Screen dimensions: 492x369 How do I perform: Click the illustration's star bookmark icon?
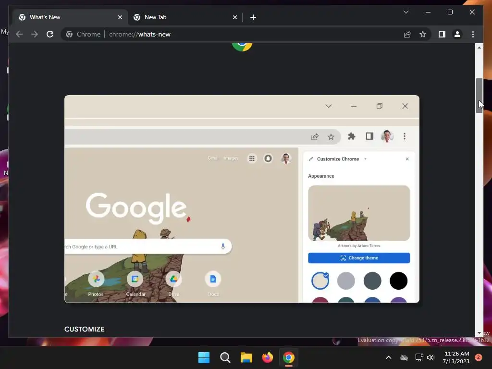coord(331,137)
